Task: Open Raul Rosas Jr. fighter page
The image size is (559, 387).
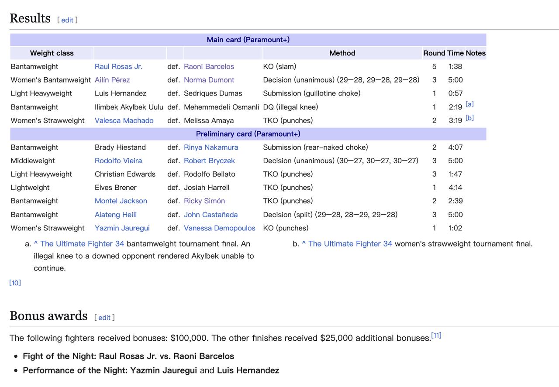Action: point(119,66)
